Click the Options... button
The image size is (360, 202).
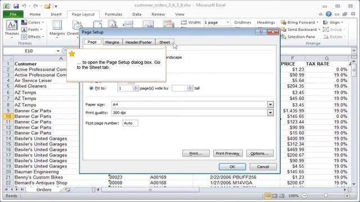(x=260, y=153)
